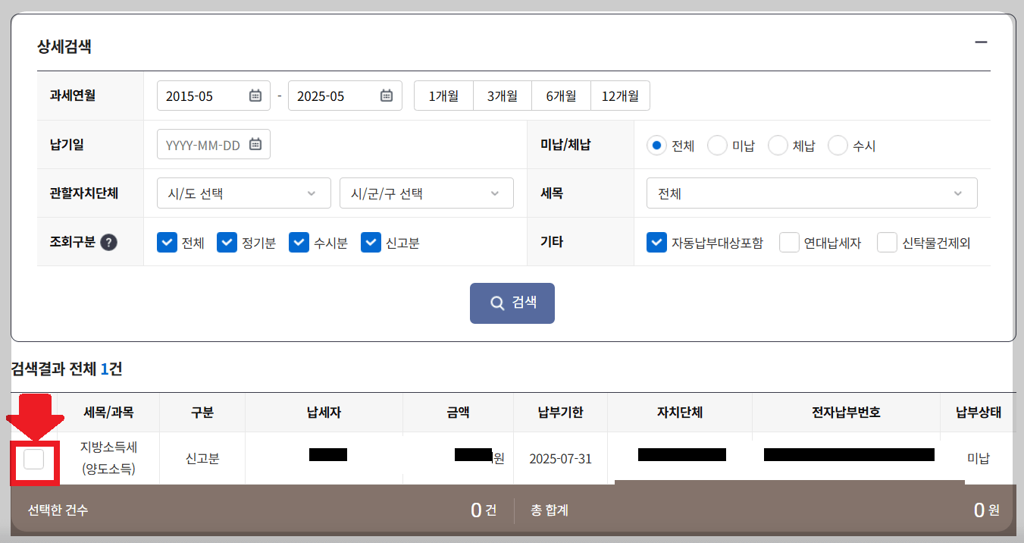Open the 시/도 선택 dropdown
1024x543 pixels.
click(243, 193)
